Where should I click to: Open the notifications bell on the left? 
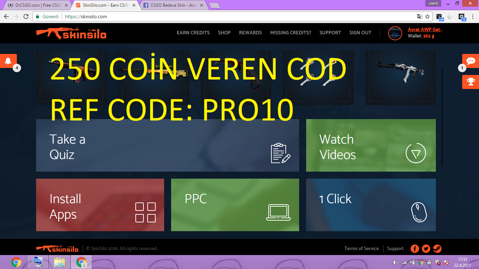8,61
